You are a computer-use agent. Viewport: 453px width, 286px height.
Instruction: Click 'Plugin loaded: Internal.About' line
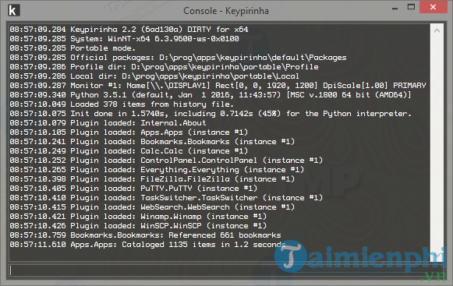108,123
